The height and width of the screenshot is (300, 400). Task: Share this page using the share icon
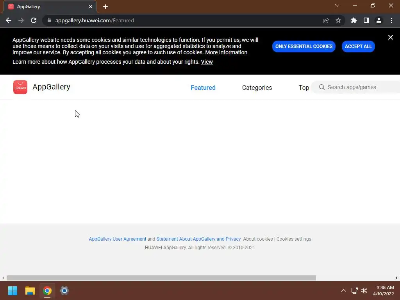coord(326,20)
